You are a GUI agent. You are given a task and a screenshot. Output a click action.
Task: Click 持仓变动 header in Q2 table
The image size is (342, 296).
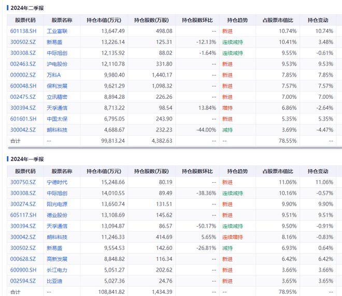point(318,20)
